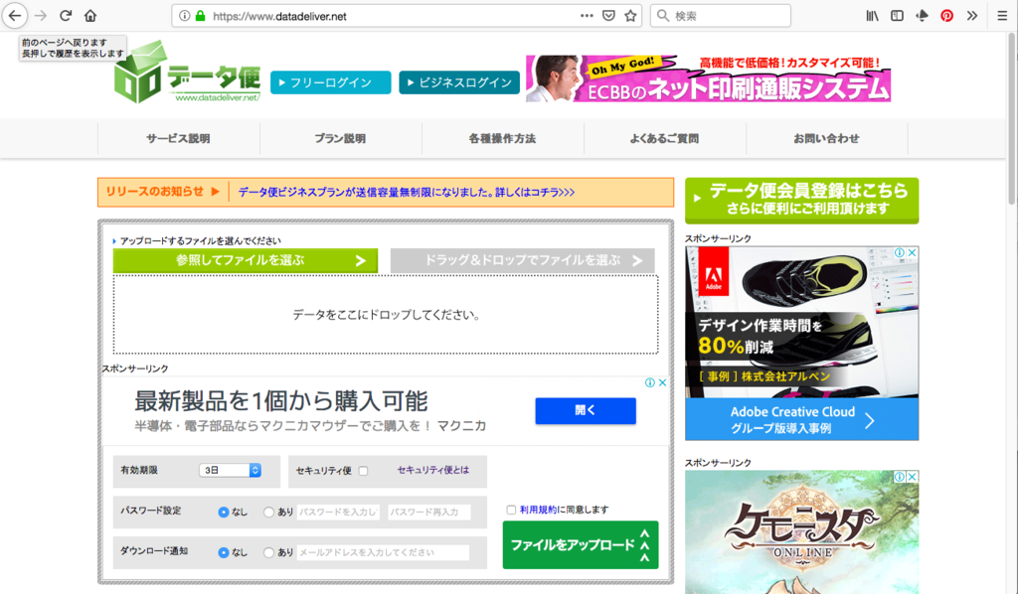
Task: Open the よくあるご質問 menu
Action: (665, 138)
